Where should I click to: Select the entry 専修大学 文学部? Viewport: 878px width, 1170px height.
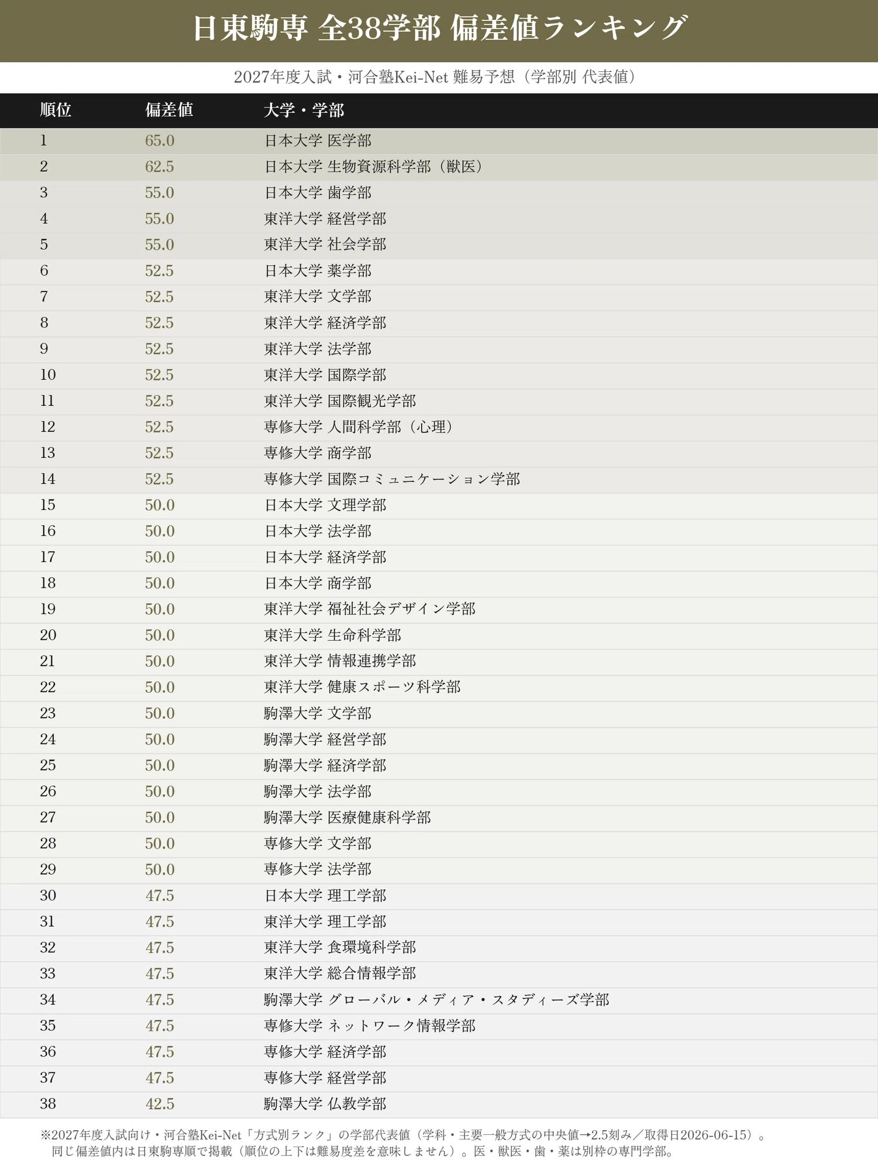[318, 844]
